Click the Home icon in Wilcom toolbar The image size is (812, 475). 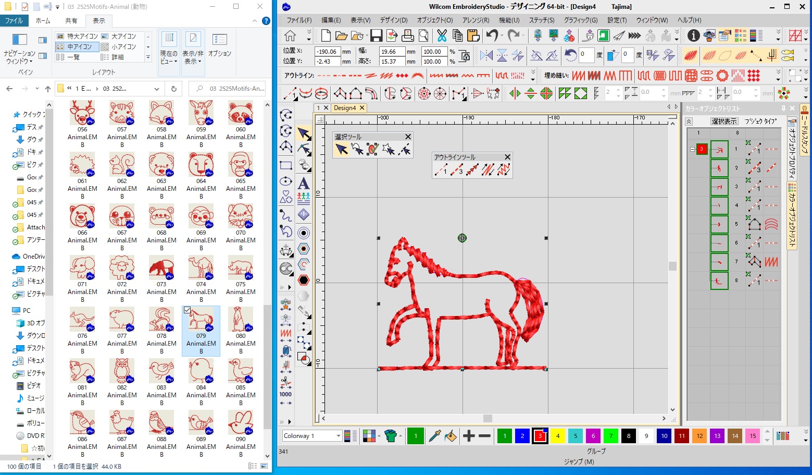pos(291,35)
